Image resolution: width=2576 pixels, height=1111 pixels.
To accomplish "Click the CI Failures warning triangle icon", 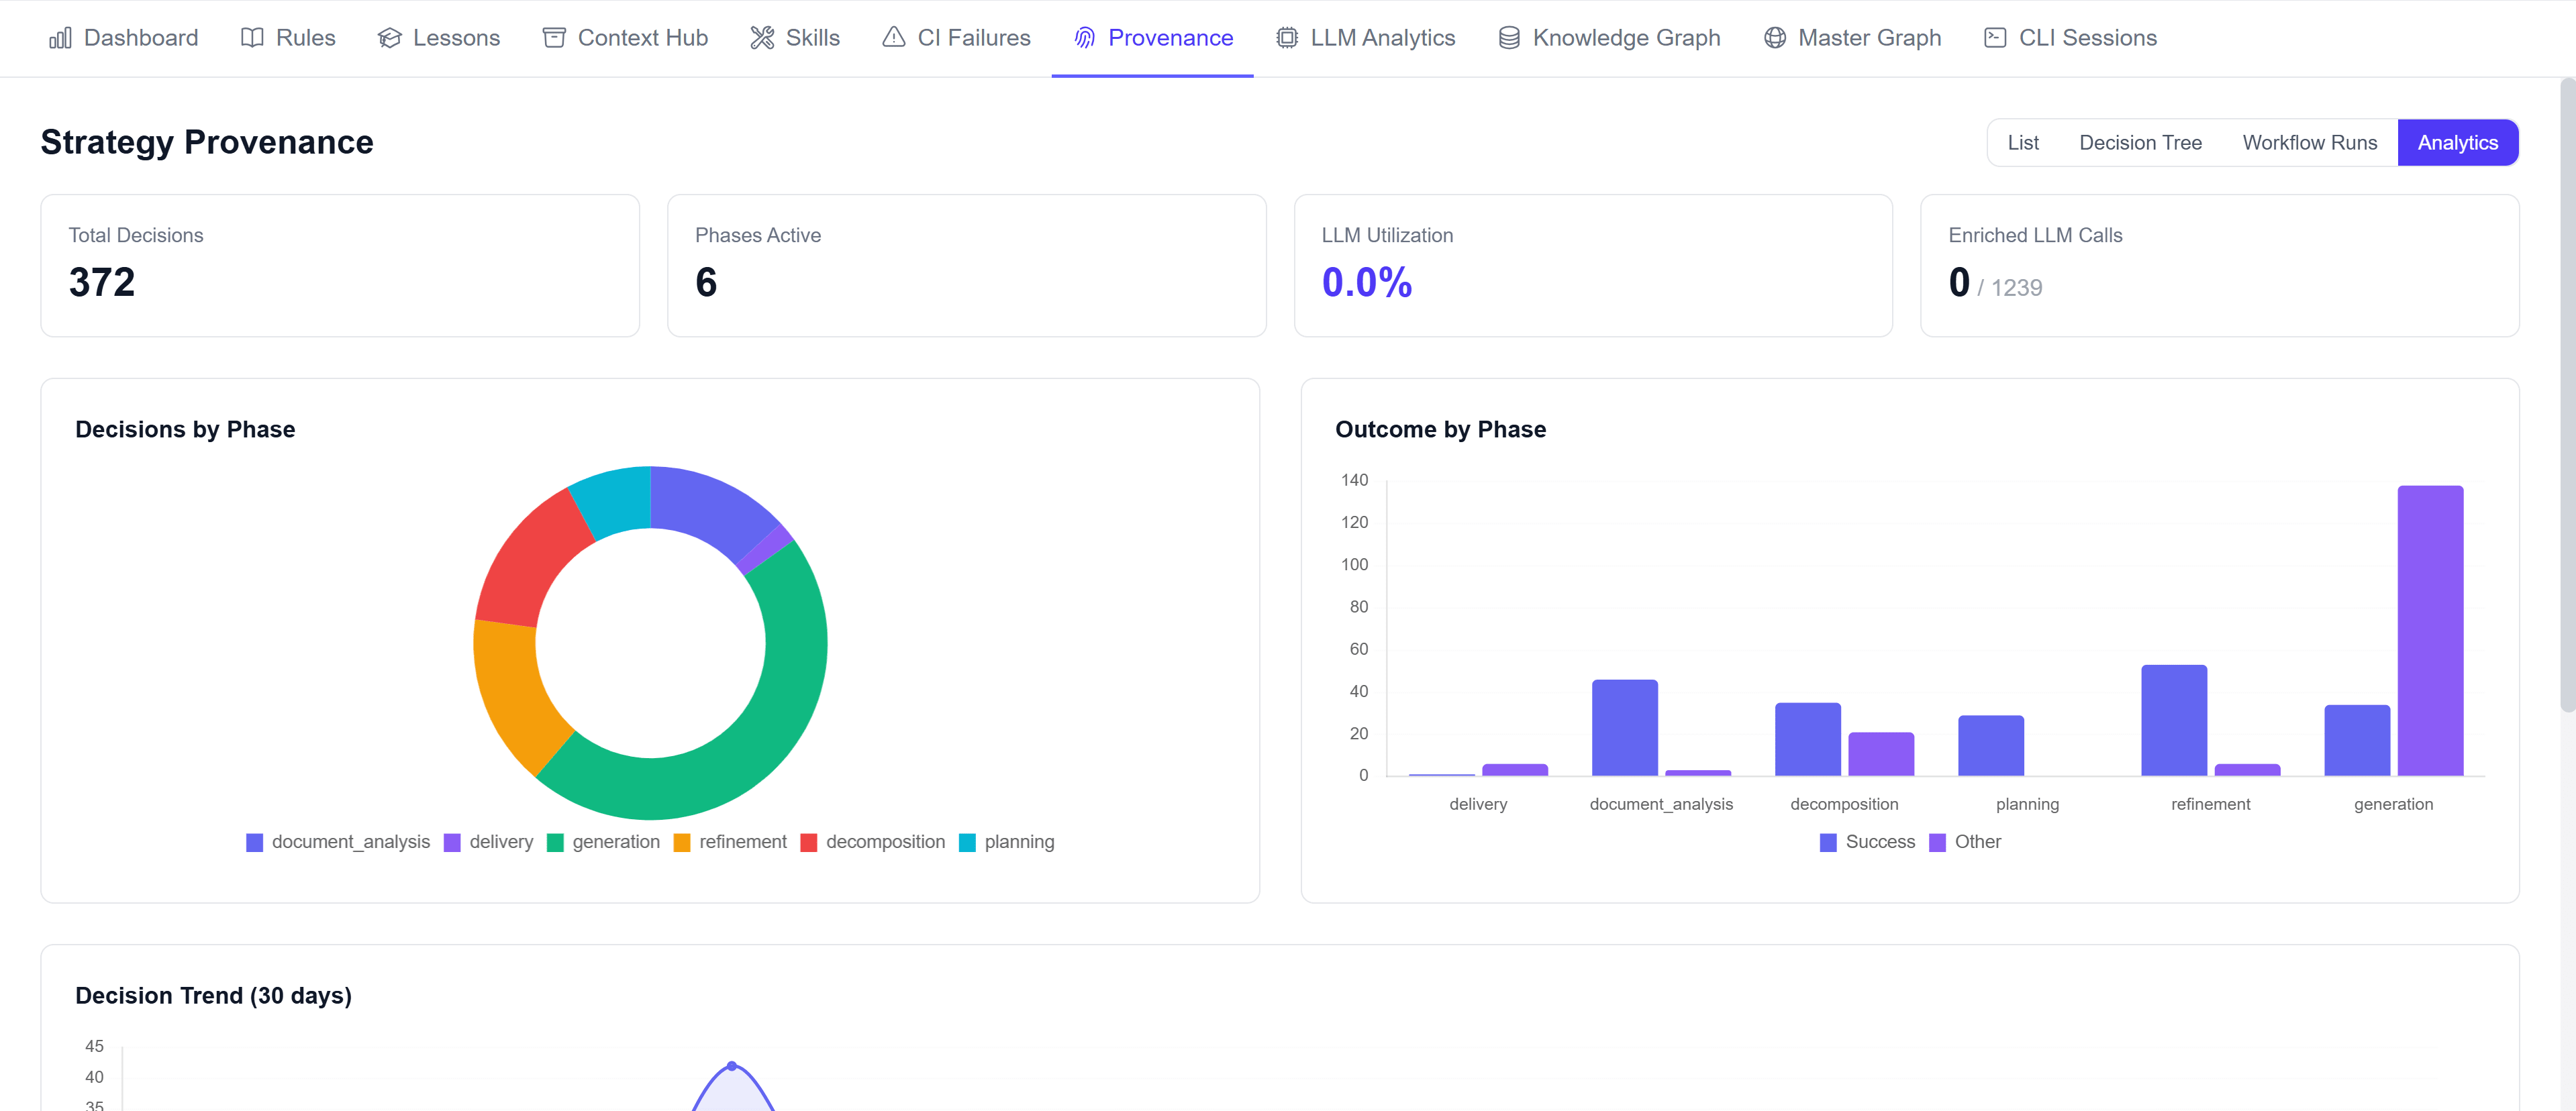I will [x=894, y=38].
